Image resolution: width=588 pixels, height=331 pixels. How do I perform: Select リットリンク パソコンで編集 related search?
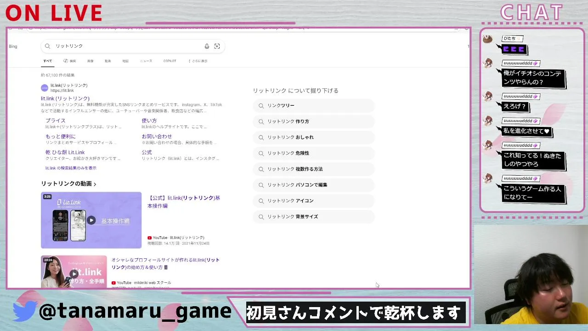click(x=314, y=185)
